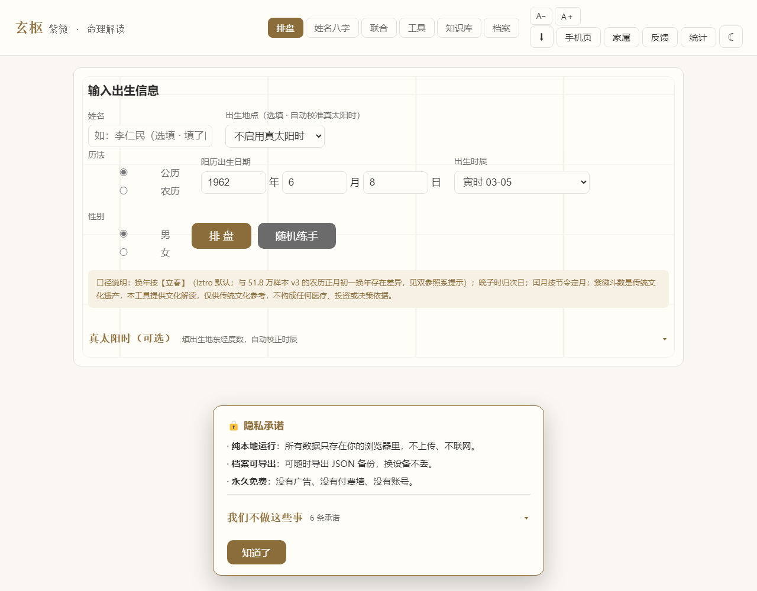Open the 手机页 button
The width and height of the screenshot is (757, 591).
click(578, 37)
